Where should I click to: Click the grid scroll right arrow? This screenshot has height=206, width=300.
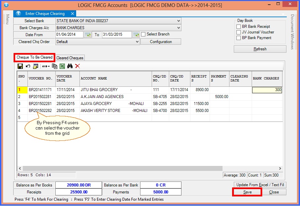(x=280, y=169)
